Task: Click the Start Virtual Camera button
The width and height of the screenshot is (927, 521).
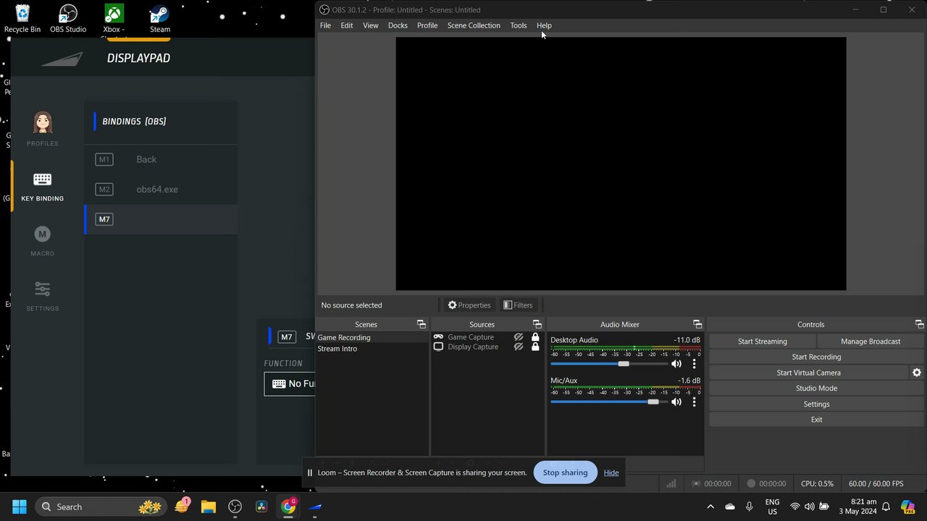Action: pos(808,373)
